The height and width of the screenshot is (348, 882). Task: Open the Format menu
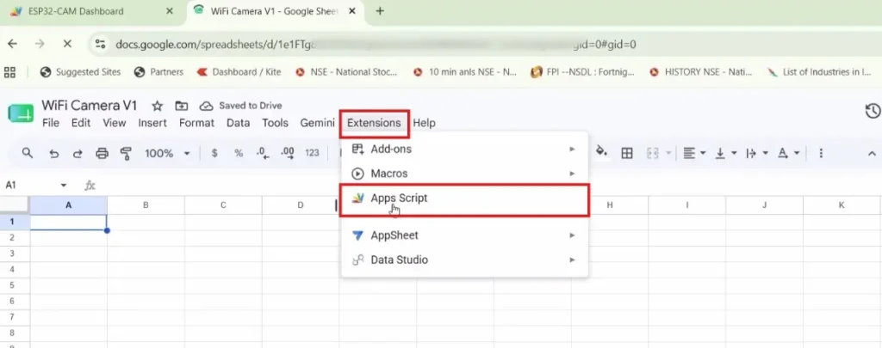point(196,123)
